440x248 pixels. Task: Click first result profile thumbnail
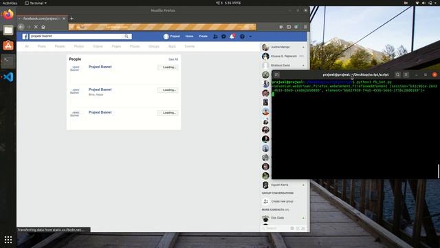pos(75,68)
